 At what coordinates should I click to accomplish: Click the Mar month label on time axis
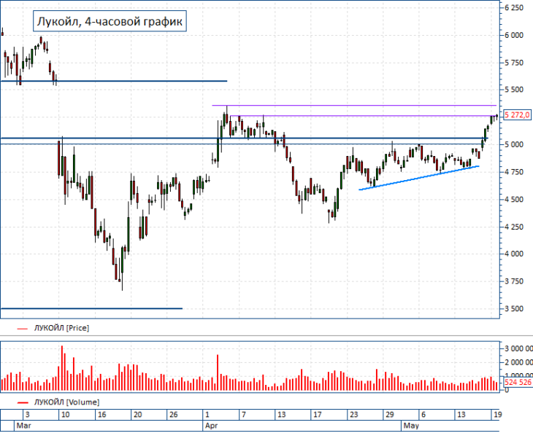(x=24, y=426)
